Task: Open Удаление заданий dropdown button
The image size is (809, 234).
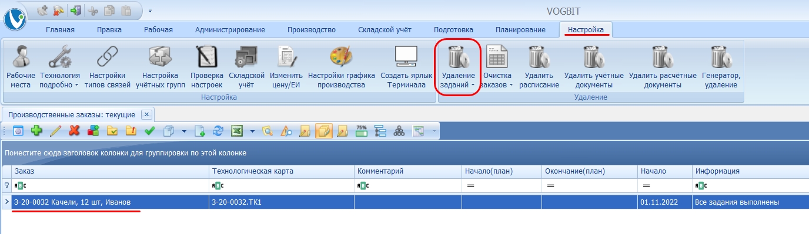Action: 458,67
